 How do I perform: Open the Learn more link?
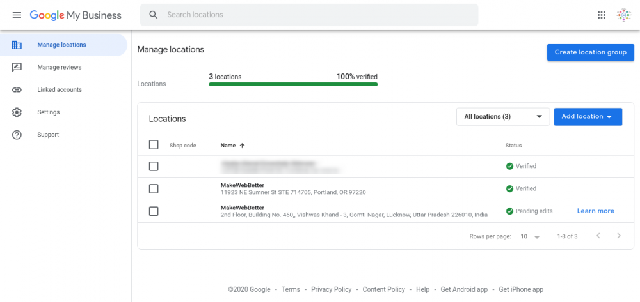pyautogui.click(x=595, y=211)
